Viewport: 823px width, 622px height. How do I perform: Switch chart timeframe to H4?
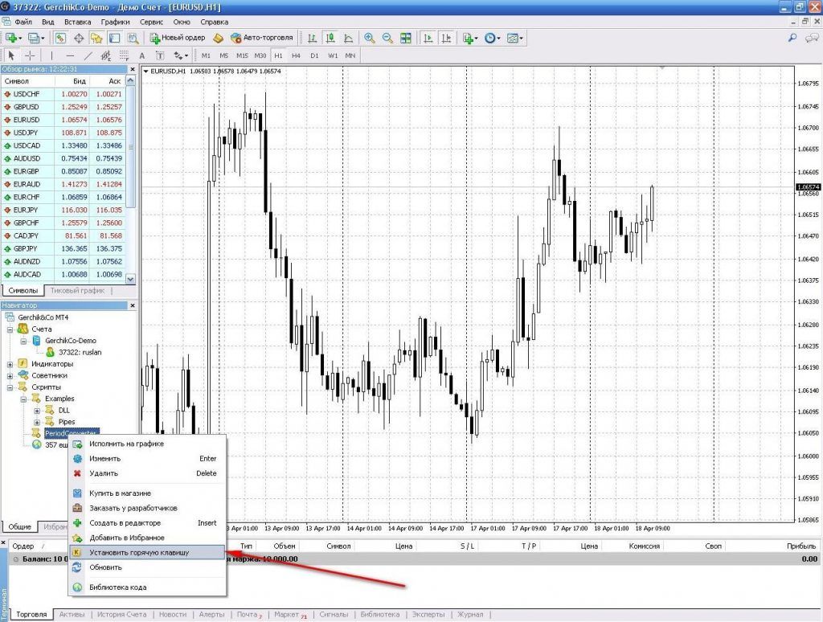[296, 55]
